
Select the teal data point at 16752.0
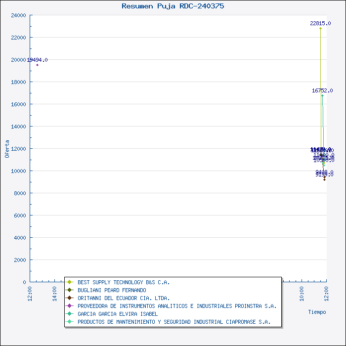(x=322, y=95)
